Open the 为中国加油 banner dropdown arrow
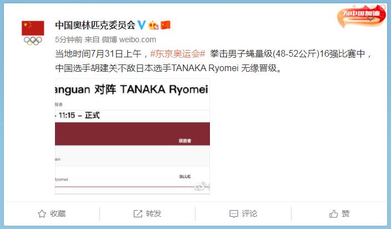The width and height of the screenshot is (391, 229). [370, 19]
